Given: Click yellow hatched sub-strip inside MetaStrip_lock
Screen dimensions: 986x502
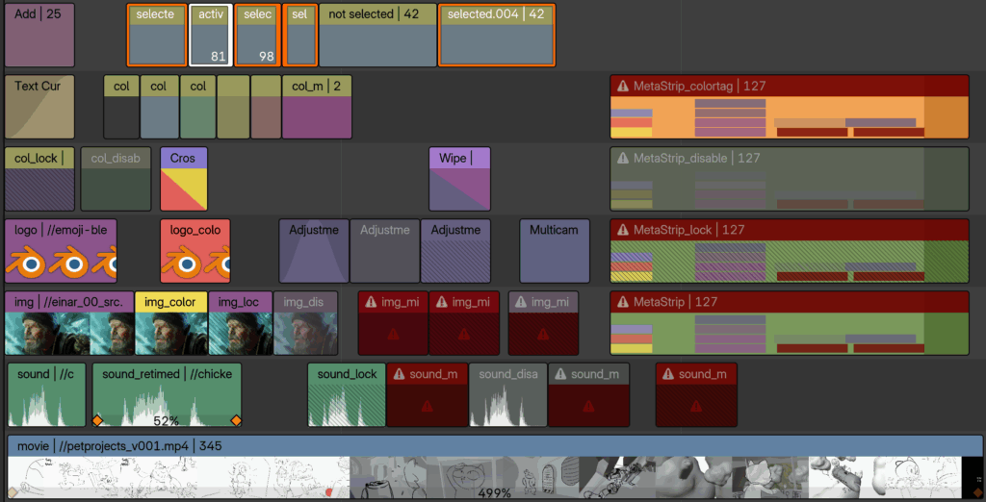Looking at the screenshot, I should point(632,276).
